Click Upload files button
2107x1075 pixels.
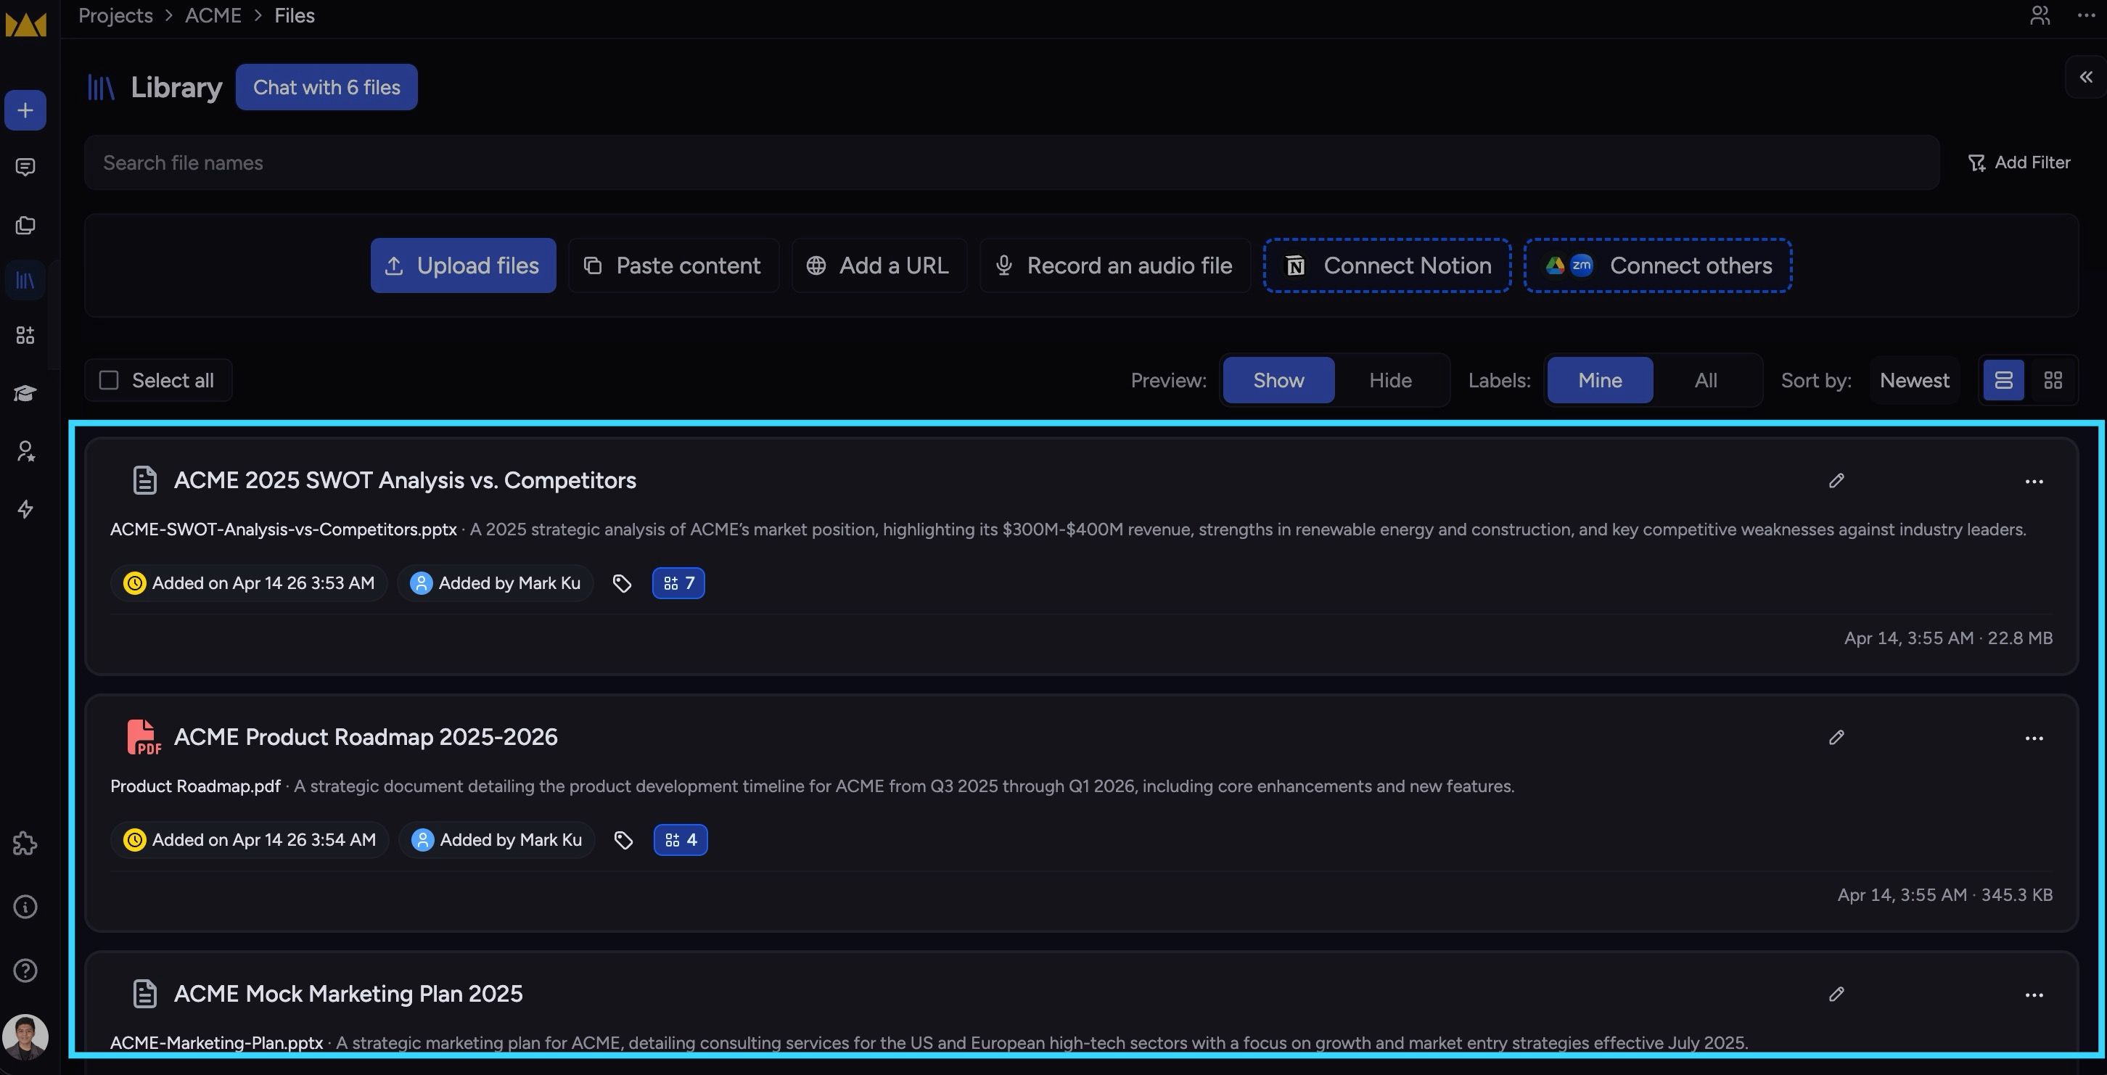click(x=463, y=265)
